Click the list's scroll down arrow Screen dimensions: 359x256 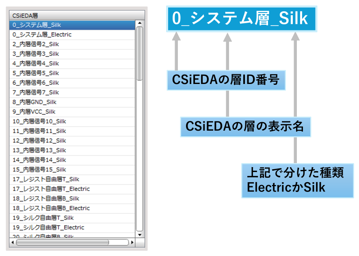(x=139, y=235)
